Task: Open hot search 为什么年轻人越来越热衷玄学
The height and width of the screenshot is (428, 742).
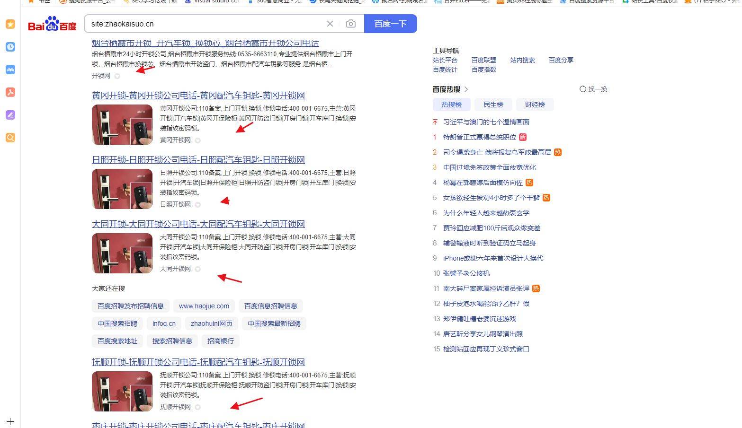Action: point(486,213)
